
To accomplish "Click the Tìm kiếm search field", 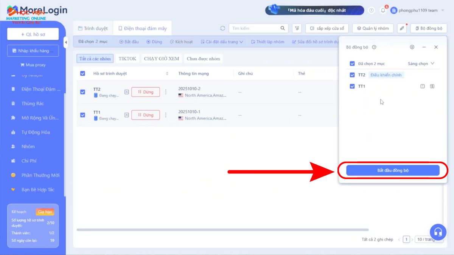I will pyautogui.click(x=255, y=28).
